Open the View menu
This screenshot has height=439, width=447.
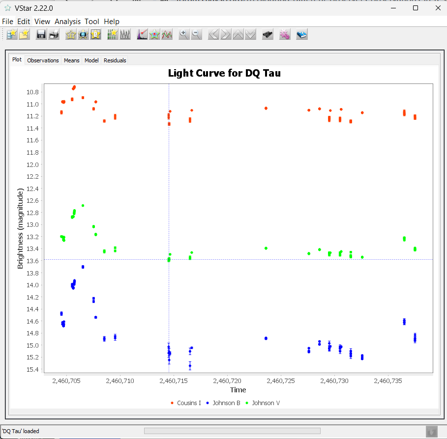click(x=42, y=22)
